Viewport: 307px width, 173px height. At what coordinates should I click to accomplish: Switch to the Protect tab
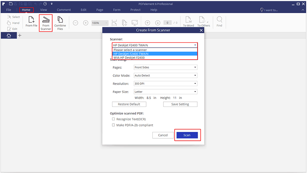(135, 10)
